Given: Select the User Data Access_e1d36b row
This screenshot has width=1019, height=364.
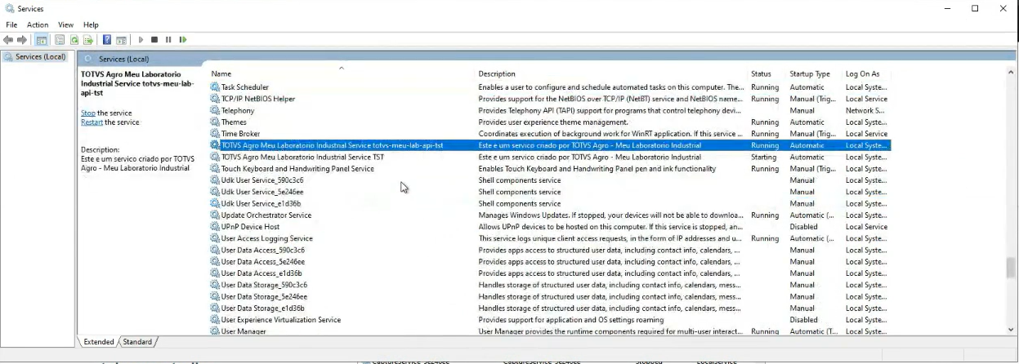Looking at the screenshot, I should click(x=550, y=273).
